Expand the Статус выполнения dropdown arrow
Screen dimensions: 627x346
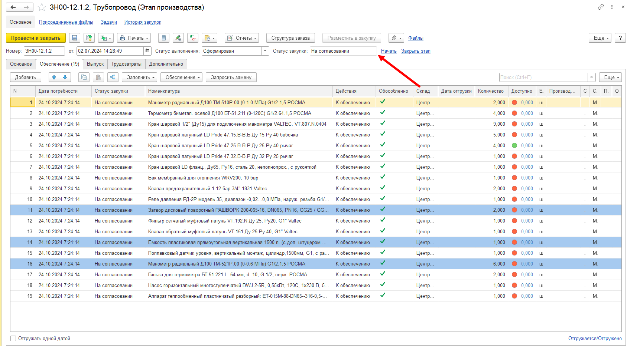pyautogui.click(x=265, y=51)
